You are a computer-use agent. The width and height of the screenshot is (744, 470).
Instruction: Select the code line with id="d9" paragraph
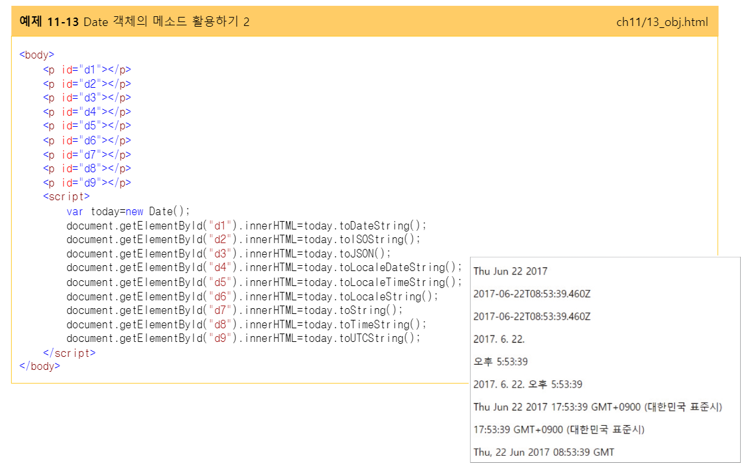pos(87,183)
